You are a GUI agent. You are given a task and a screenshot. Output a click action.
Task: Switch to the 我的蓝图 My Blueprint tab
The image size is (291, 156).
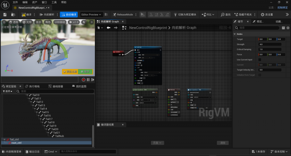(x=79, y=86)
